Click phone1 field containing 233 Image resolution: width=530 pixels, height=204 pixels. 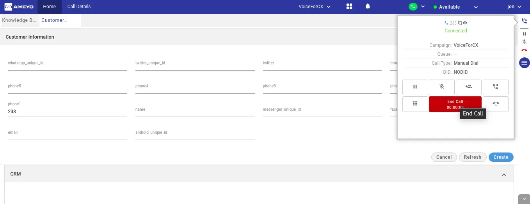point(68,112)
